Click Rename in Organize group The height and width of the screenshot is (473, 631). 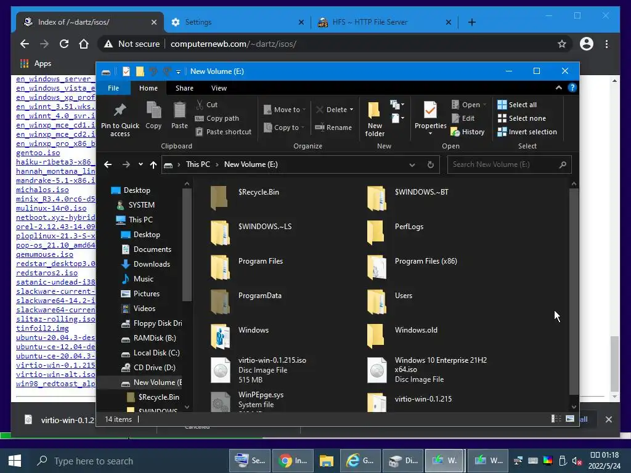(x=333, y=127)
